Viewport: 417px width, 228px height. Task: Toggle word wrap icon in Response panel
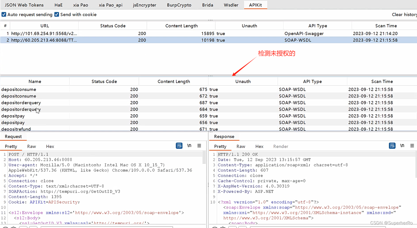coord(392,146)
